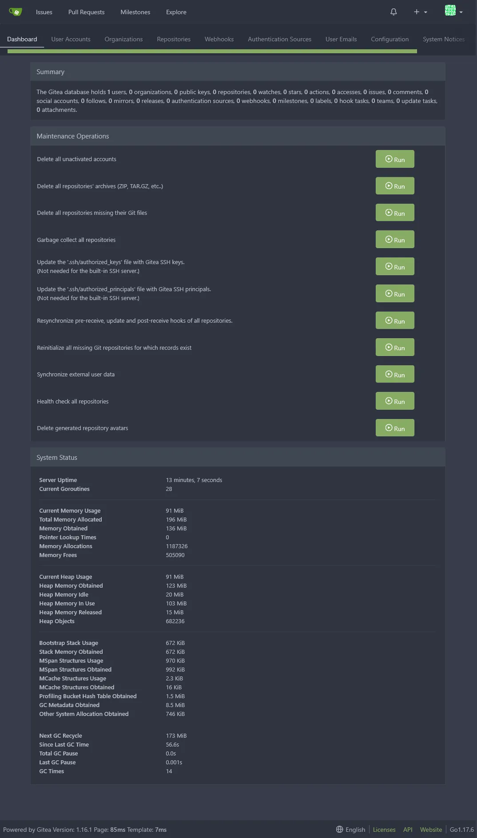
Task: Visit the API link in footer
Action: pyautogui.click(x=408, y=830)
